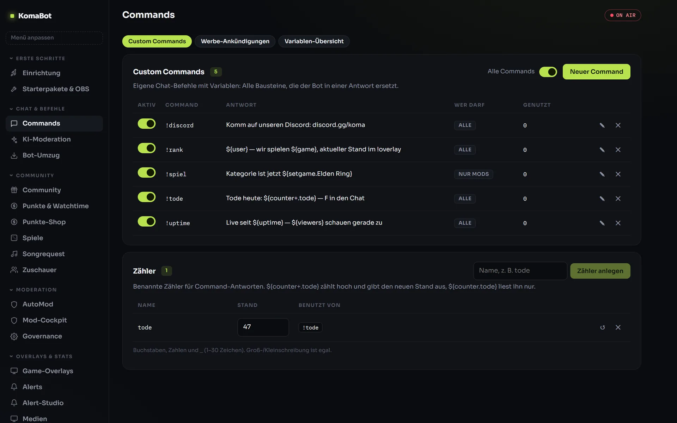Select the Custom Commands tab
Viewport: 677px width, 423px height.
point(157,41)
